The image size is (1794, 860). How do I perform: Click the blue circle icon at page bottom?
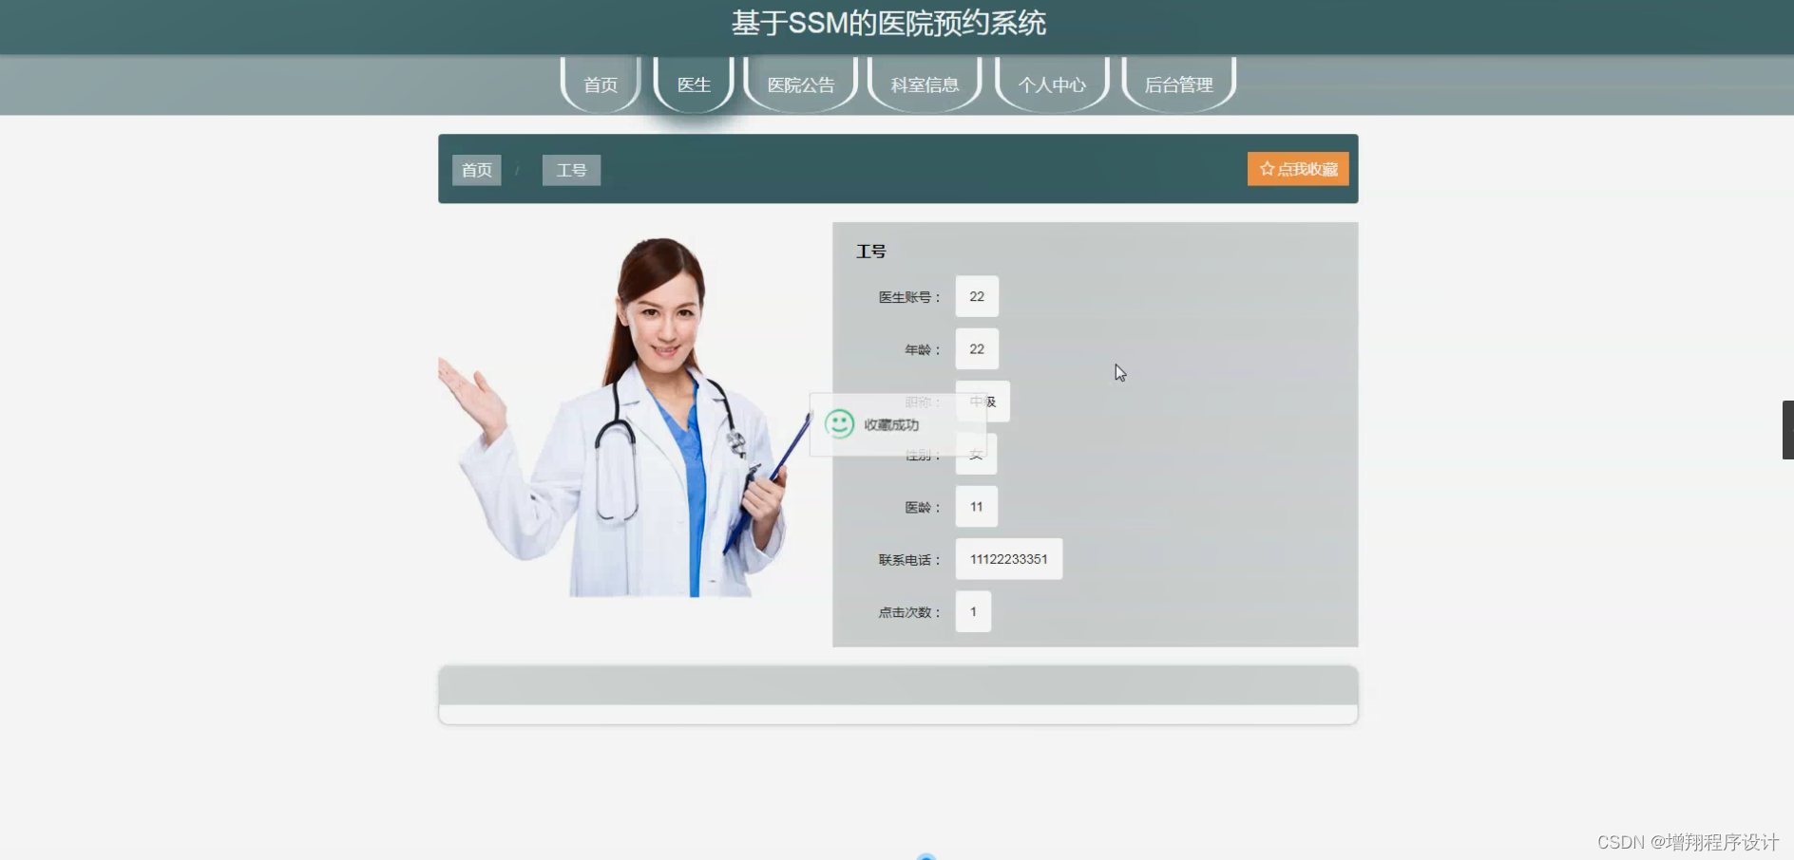[x=926, y=855]
